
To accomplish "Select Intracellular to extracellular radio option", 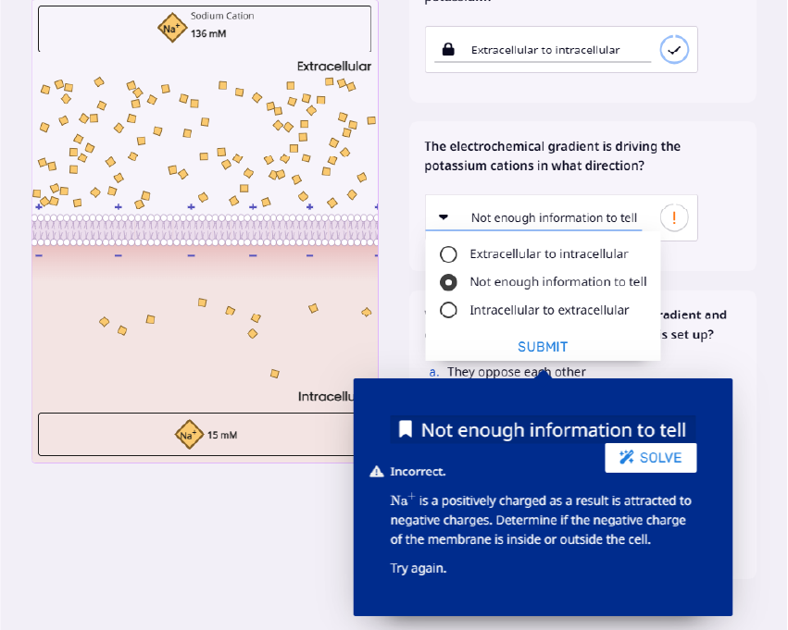I will click(x=448, y=310).
